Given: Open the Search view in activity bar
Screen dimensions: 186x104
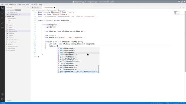Looking at the screenshot, I should pyautogui.click(x=2, y=13).
